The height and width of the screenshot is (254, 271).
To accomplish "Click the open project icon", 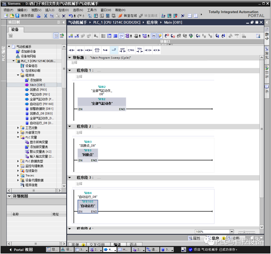I will (x=12, y=16).
